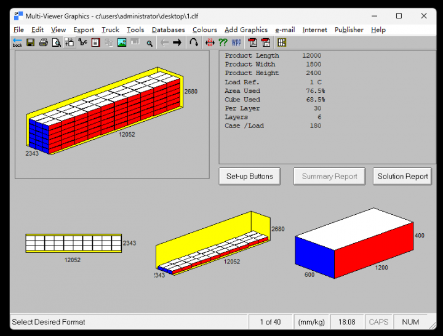The image size is (443, 336).
Task: Click the Print icon in toolbar
Action: click(x=44, y=42)
